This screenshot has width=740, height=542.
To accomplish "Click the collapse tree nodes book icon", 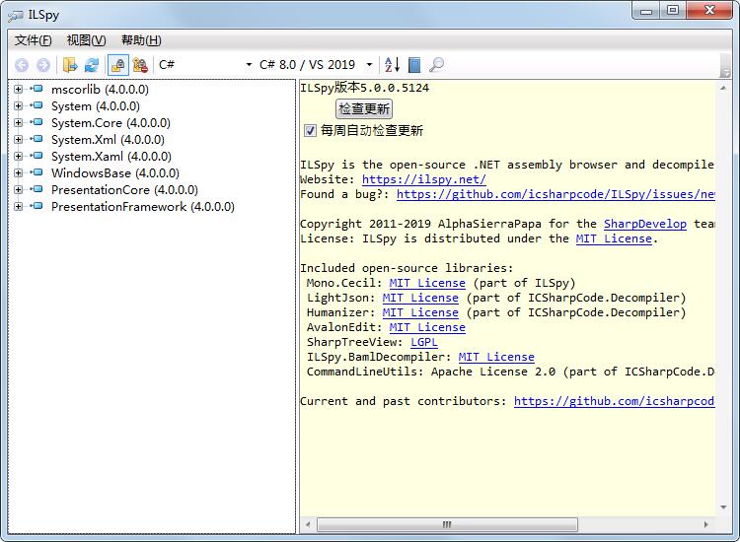I will coord(414,65).
